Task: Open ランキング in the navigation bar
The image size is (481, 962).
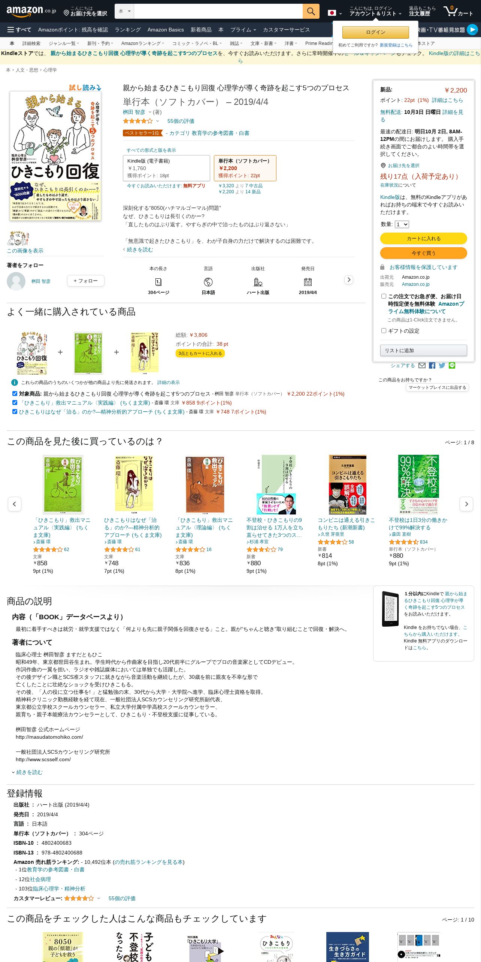Action: click(x=128, y=30)
